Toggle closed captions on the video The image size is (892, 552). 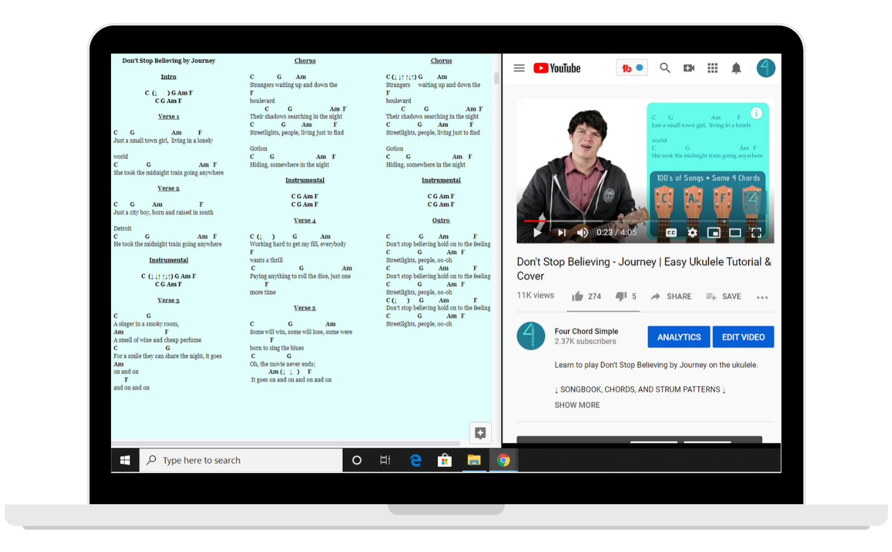click(x=671, y=232)
